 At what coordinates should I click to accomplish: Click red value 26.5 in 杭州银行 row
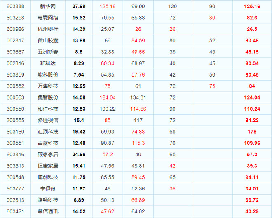(252, 29)
